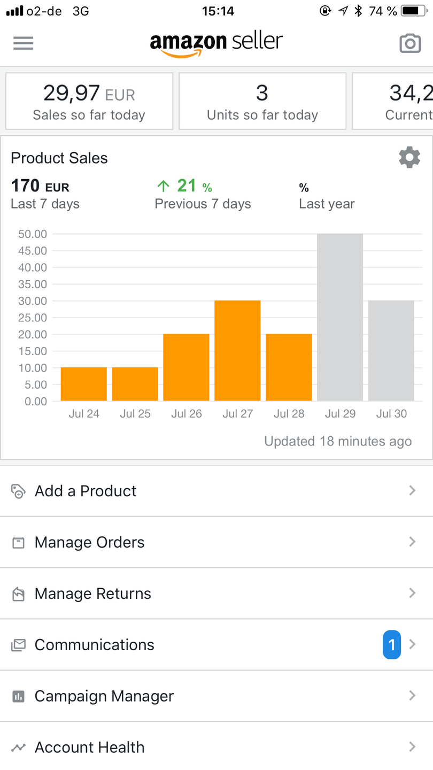This screenshot has height=770, width=433.
Task: Tap the Campaign Manager chart icon
Action: click(18, 696)
